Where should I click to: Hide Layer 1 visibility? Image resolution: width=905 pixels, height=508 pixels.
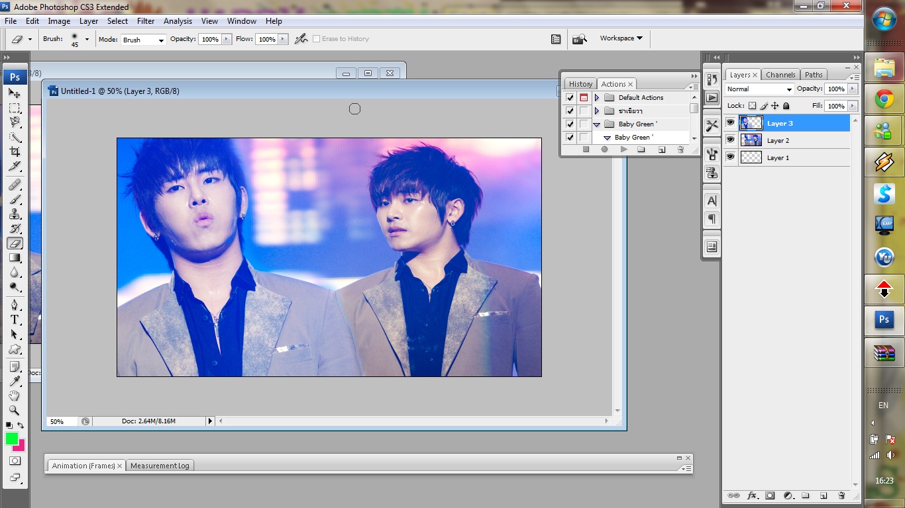730,157
